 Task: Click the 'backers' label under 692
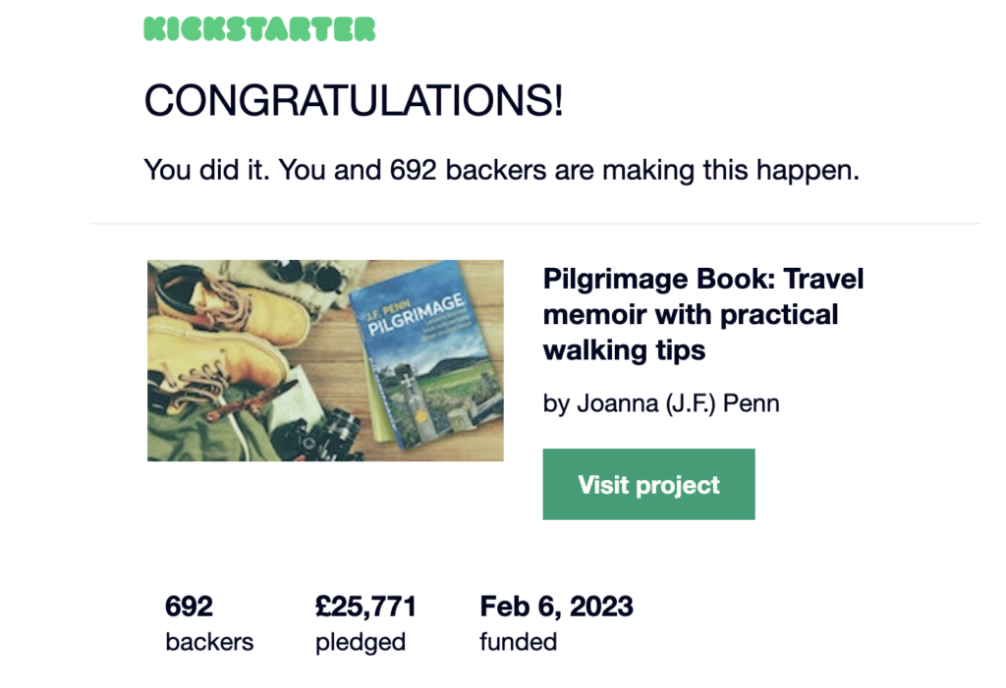click(209, 642)
